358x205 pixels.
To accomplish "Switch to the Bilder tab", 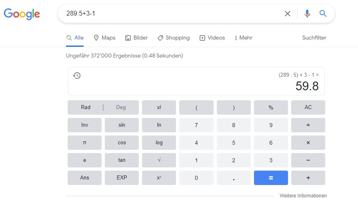I will (x=136, y=38).
